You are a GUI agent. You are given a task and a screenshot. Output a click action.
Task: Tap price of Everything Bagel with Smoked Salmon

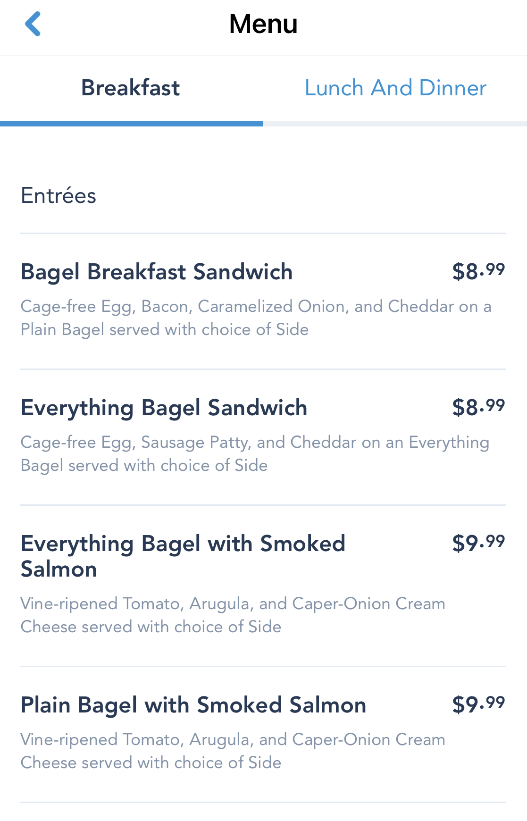point(478,543)
